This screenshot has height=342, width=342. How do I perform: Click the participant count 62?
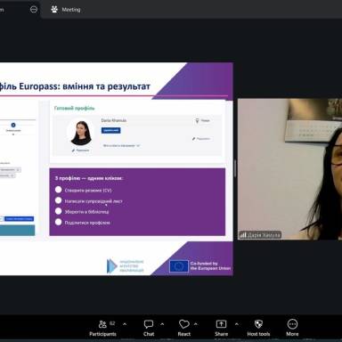point(112,323)
